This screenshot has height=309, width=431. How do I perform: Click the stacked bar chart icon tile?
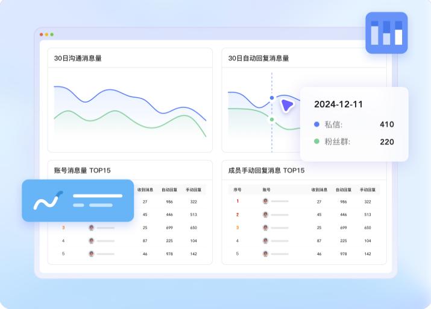(386, 33)
